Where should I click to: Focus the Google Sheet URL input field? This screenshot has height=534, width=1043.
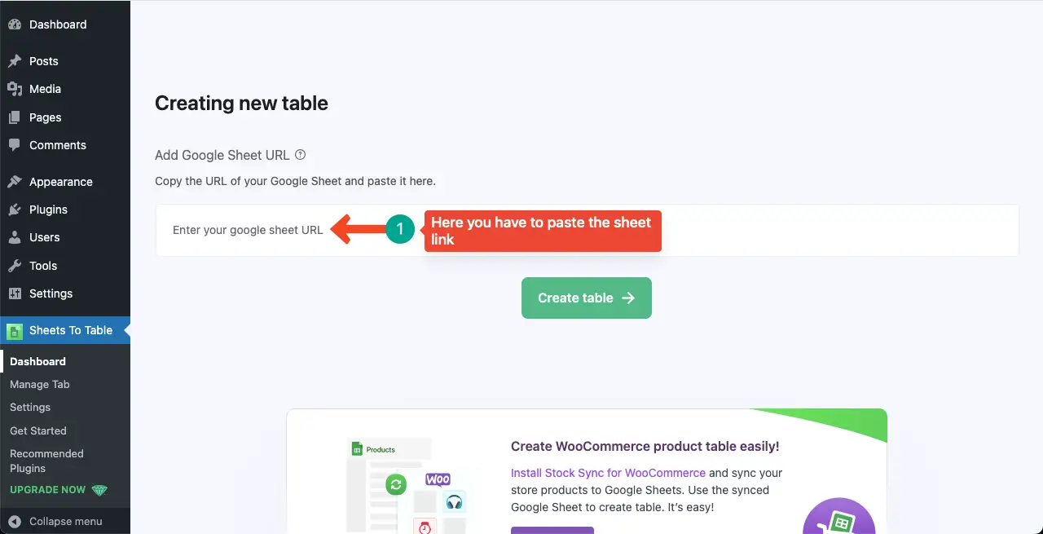coord(587,231)
